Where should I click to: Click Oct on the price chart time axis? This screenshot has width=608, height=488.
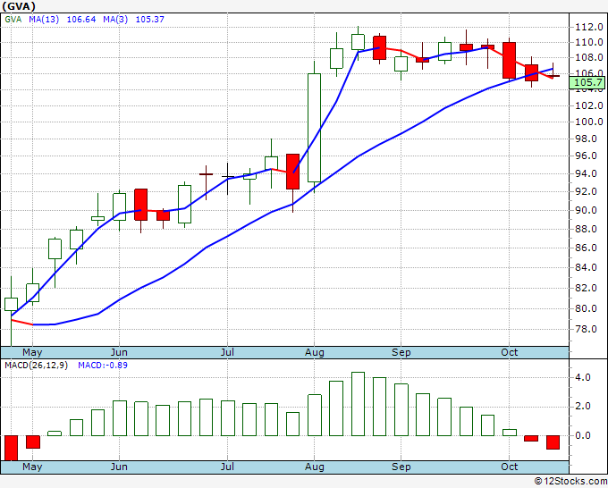[x=509, y=352]
